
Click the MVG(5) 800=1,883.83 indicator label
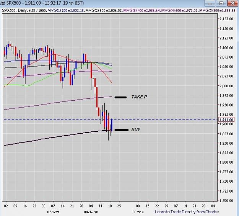[x=218, y=10]
